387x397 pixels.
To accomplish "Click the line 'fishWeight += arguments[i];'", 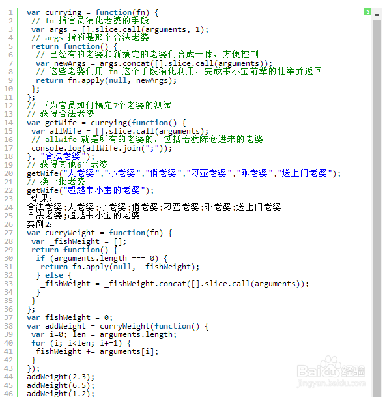I will (x=97, y=351).
